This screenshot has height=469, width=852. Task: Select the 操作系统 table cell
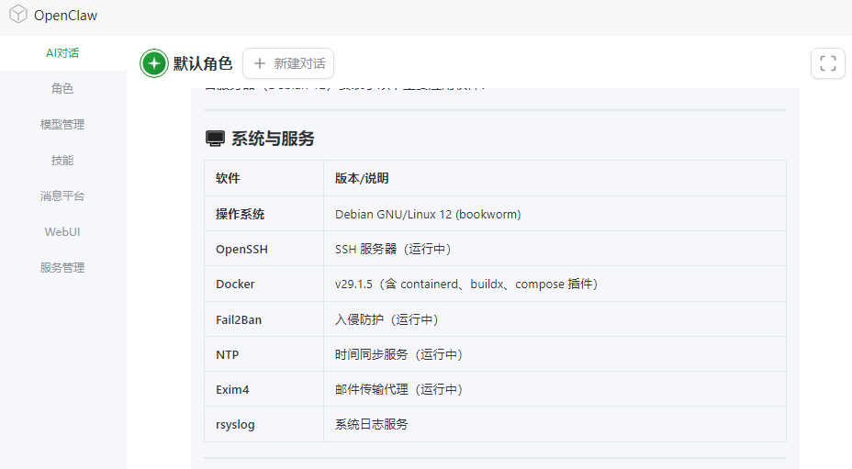264,214
